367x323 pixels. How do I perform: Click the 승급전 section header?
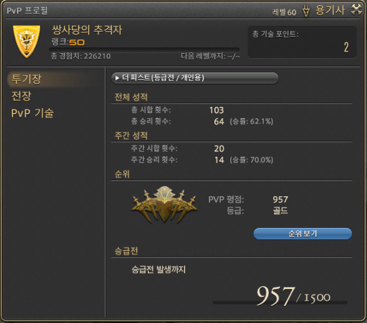[x=126, y=251]
